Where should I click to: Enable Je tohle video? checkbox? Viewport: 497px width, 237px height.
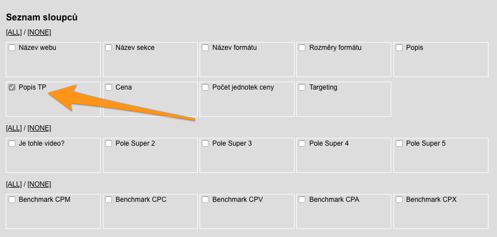click(x=12, y=144)
